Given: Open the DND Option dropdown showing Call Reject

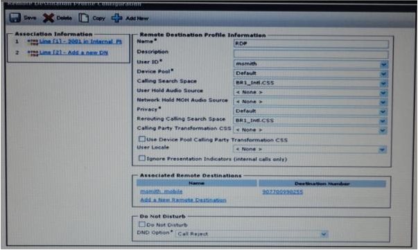Looking at the screenshot, I should tap(252, 234).
